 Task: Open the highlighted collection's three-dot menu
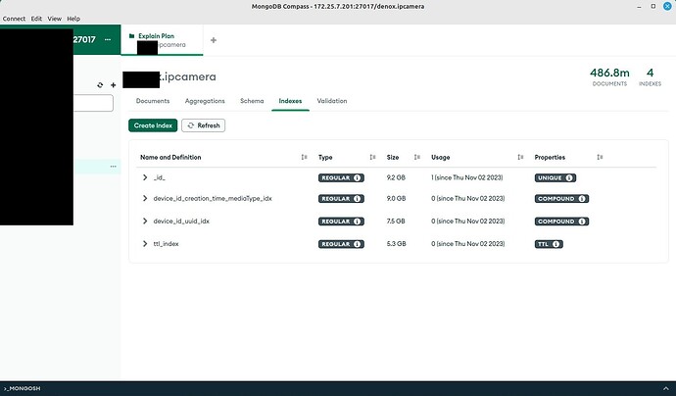[114, 167]
